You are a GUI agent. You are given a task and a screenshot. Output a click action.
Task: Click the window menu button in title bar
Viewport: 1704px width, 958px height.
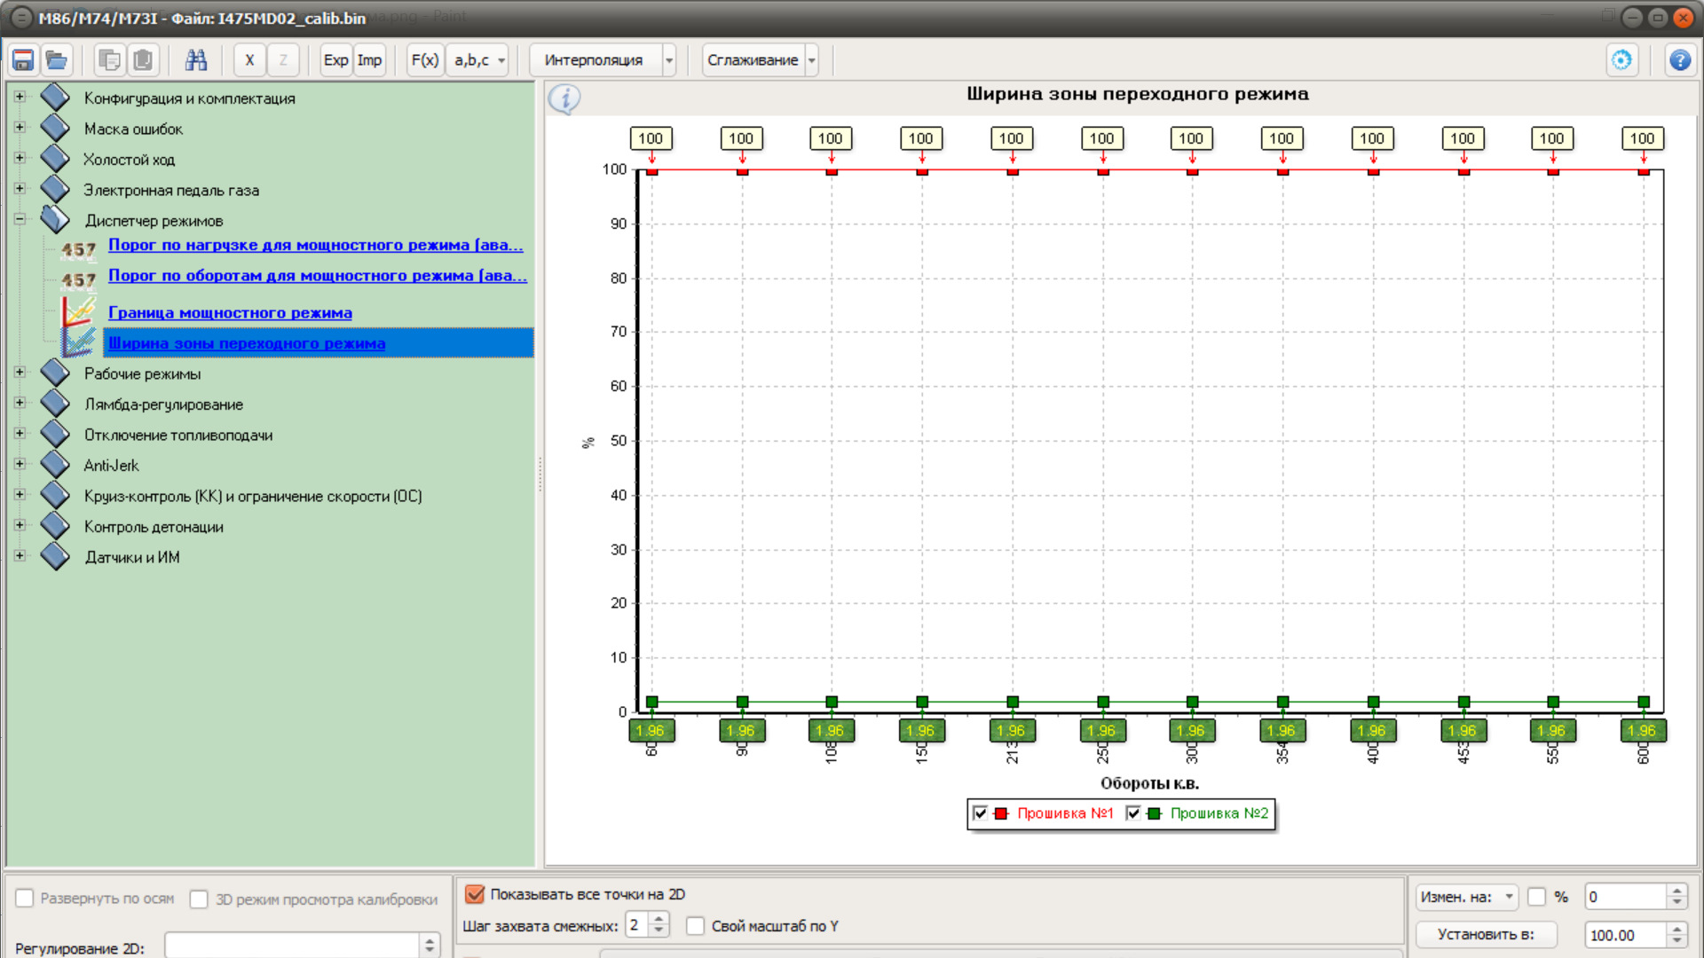click(x=21, y=17)
